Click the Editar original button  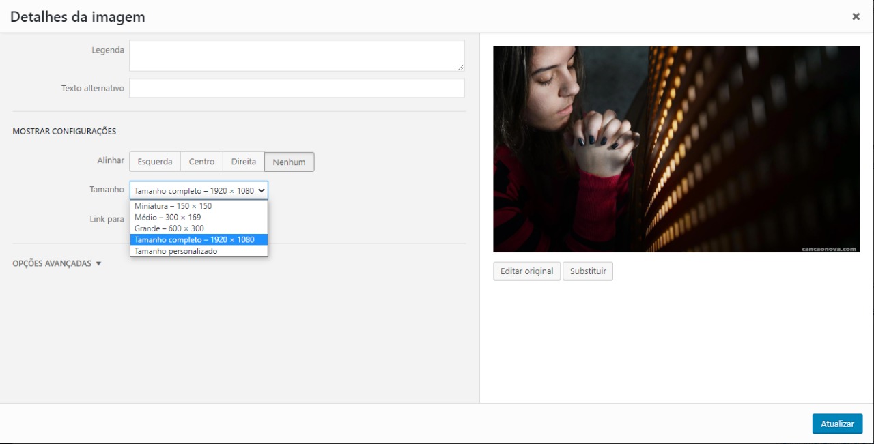(x=526, y=271)
